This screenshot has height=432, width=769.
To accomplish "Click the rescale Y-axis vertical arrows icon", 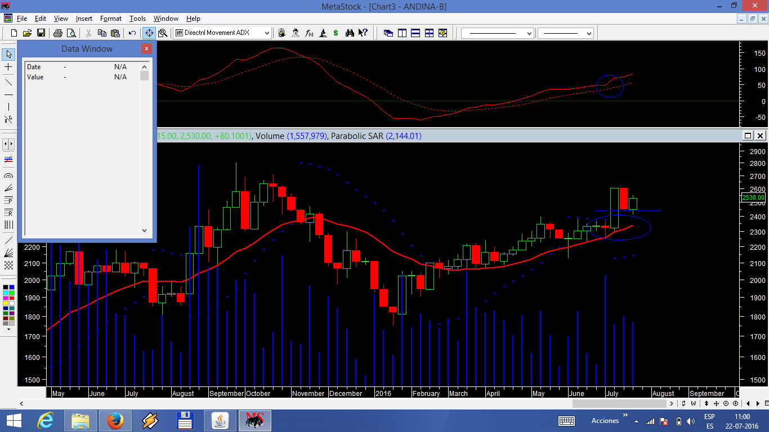I will [706, 403].
